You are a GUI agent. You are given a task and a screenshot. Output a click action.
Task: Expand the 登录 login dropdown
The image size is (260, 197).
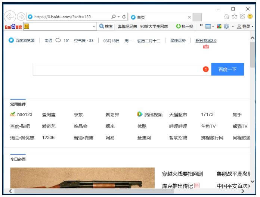253,26
